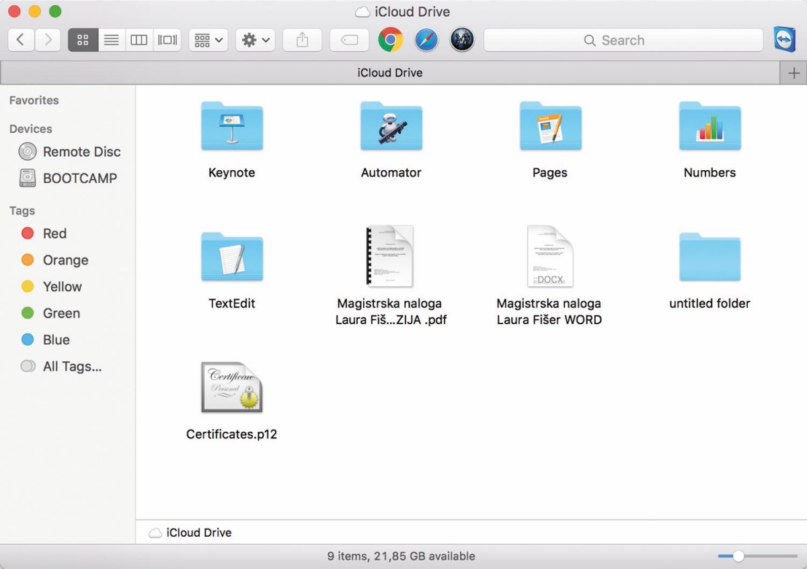The image size is (807, 569).
Task: Open TeamViewer icon in the toolbar
Action: (784, 39)
